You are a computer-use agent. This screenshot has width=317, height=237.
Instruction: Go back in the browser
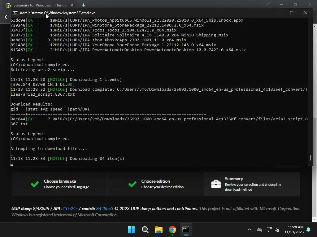(7, 17)
